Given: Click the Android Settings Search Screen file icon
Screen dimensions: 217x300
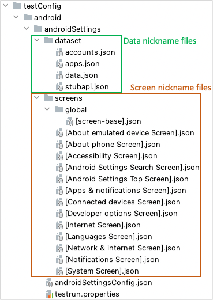Looking at the screenshot, I should click(x=59, y=168).
